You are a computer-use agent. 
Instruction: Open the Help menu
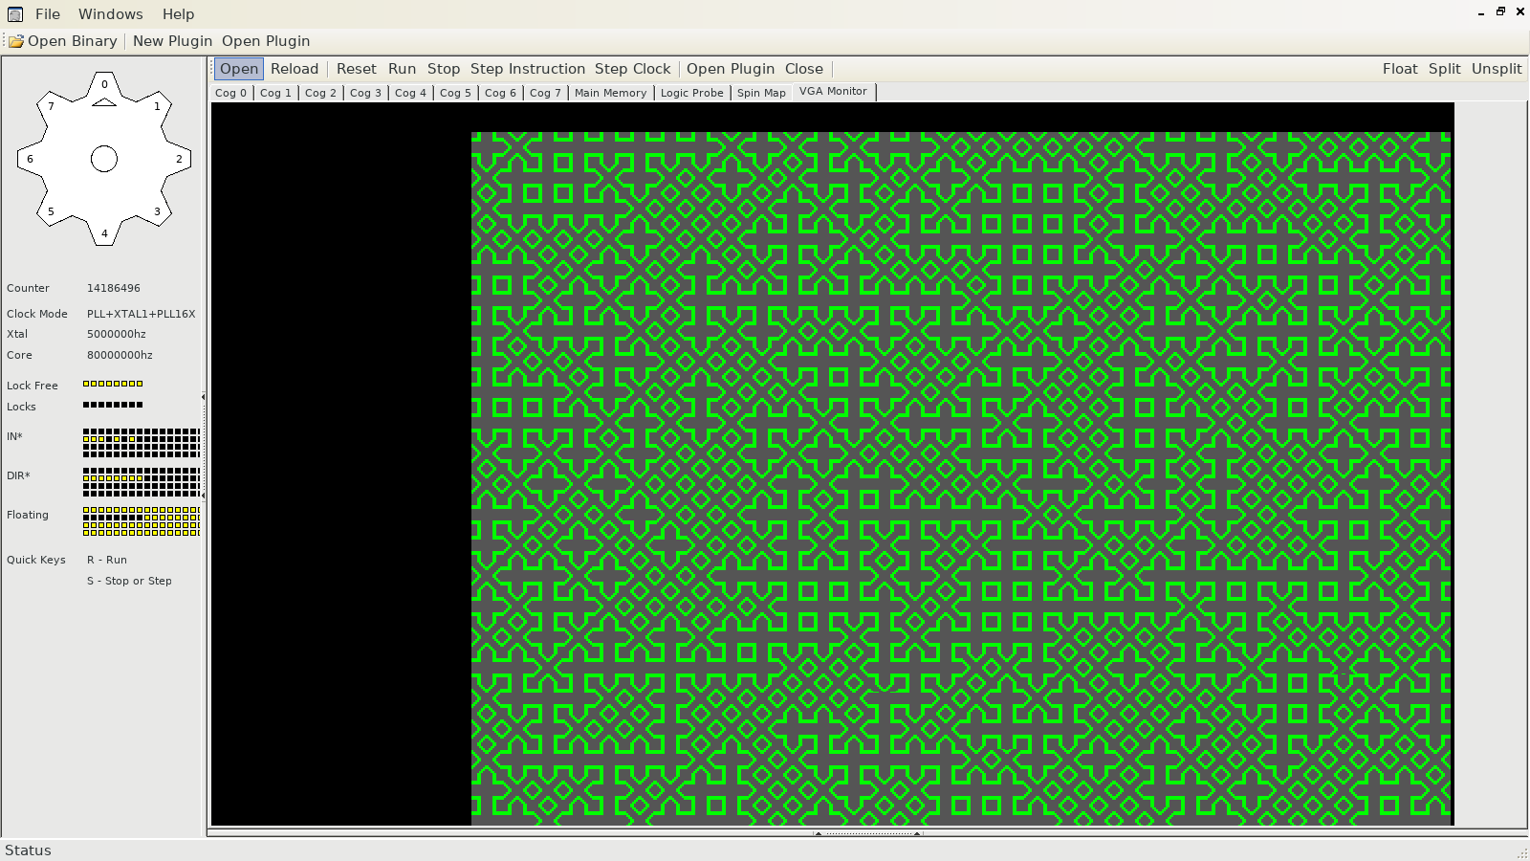pyautogui.click(x=178, y=14)
